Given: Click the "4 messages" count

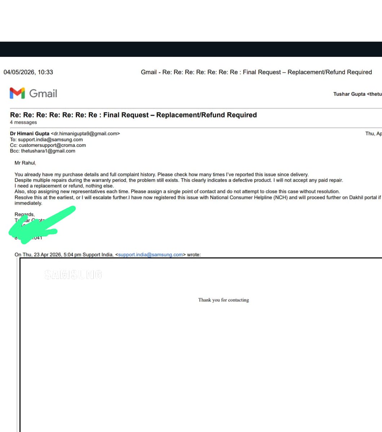Looking at the screenshot, I should click(23, 122).
